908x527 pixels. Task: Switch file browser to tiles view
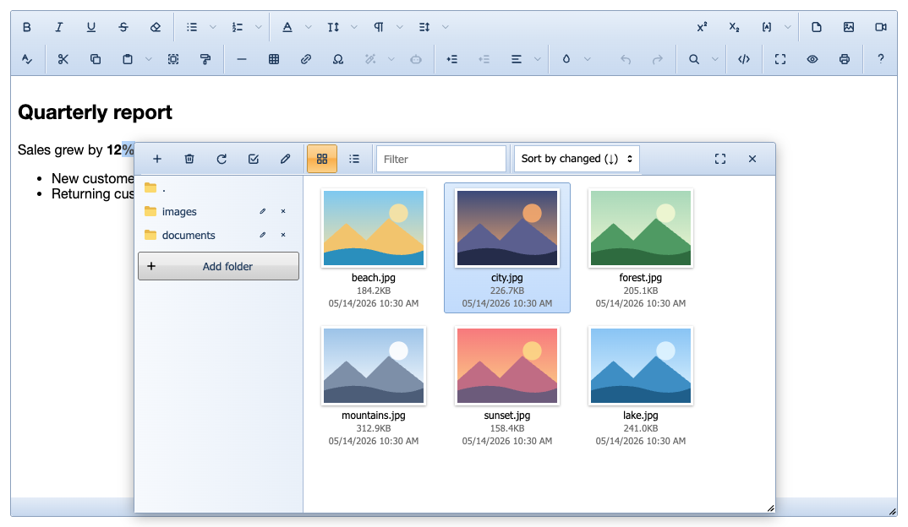pos(322,159)
